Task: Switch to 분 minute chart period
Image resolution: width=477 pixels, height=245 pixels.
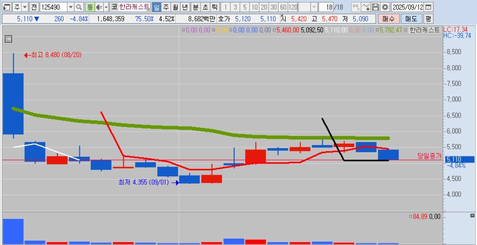Action: click(x=196, y=7)
